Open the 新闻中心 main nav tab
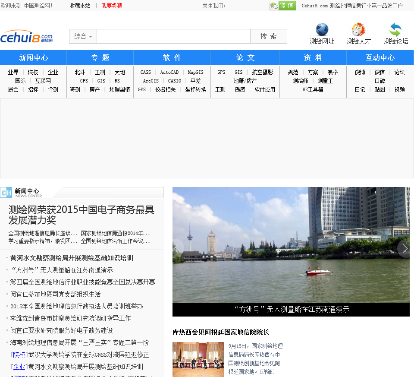The height and width of the screenshot is (377, 414). click(33, 57)
